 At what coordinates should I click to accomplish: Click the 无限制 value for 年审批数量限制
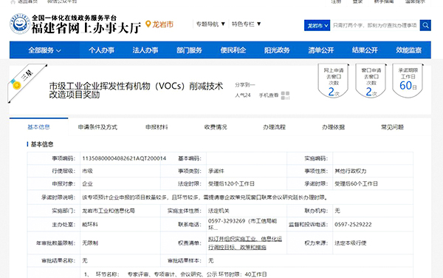(x=90, y=243)
